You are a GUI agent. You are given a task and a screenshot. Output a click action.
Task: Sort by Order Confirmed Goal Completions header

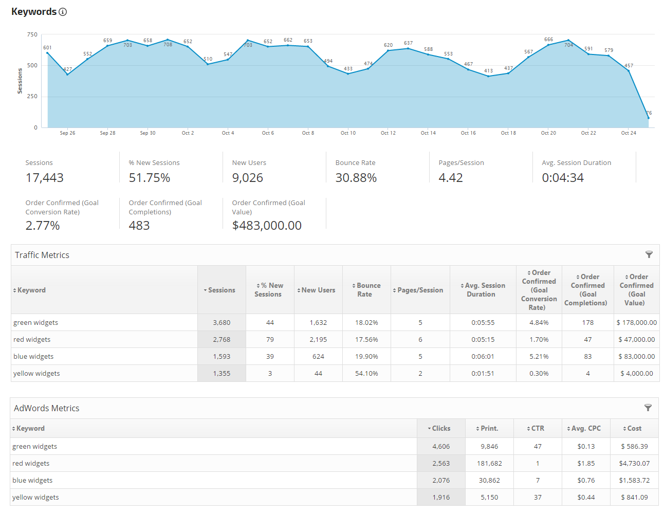(x=587, y=290)
